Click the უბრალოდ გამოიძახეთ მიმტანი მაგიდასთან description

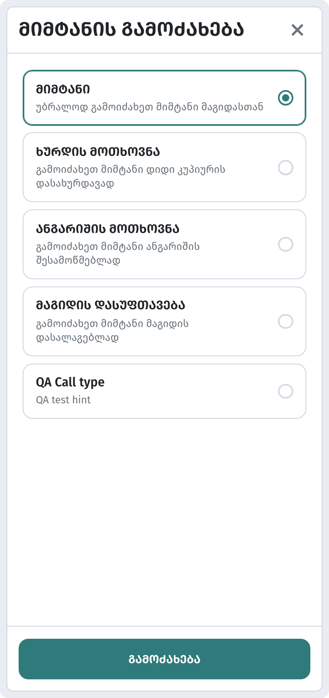point(150,107)
